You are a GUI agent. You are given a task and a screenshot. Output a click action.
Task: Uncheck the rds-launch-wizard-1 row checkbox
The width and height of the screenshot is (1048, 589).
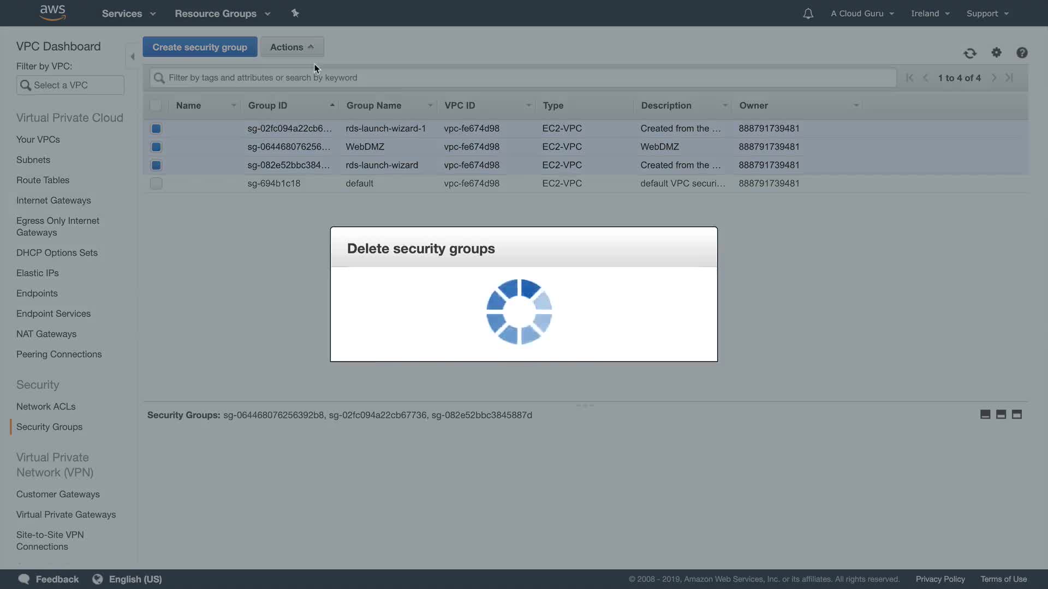(156, 129)
